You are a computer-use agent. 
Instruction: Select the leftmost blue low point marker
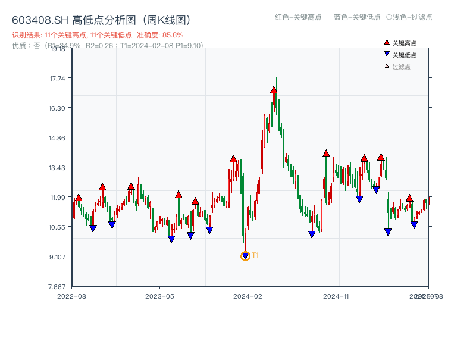93,228
